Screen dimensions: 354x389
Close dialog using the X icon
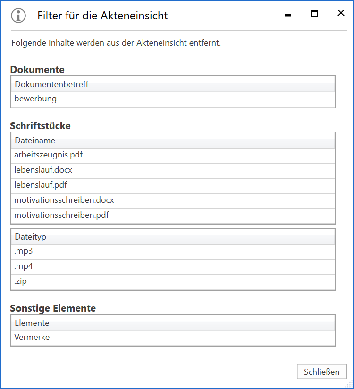[341, 13]
